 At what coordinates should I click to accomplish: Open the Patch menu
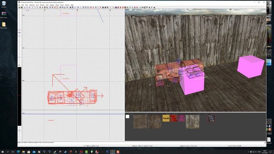point(62,5)
